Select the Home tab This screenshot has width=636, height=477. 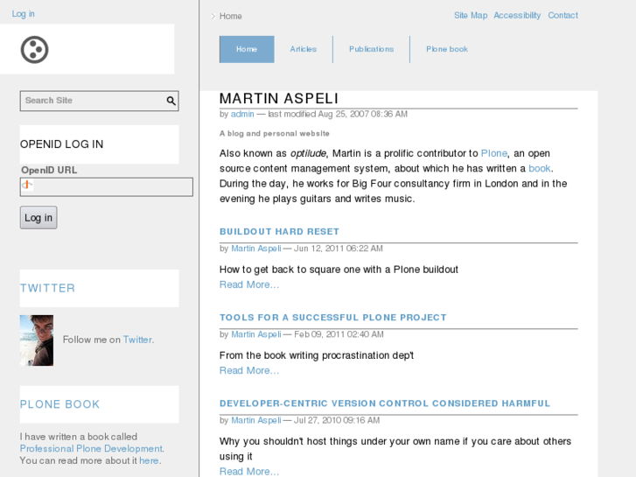click(247, 49)
